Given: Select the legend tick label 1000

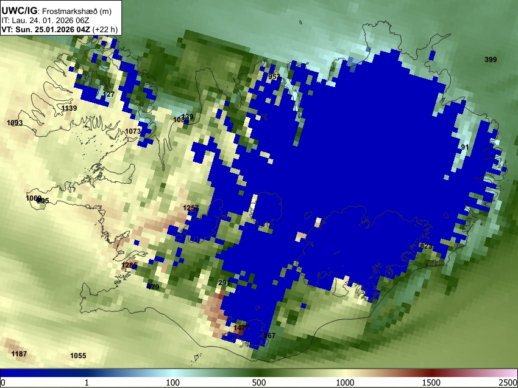Looking at the screenshot, I should tap(345, 383).
